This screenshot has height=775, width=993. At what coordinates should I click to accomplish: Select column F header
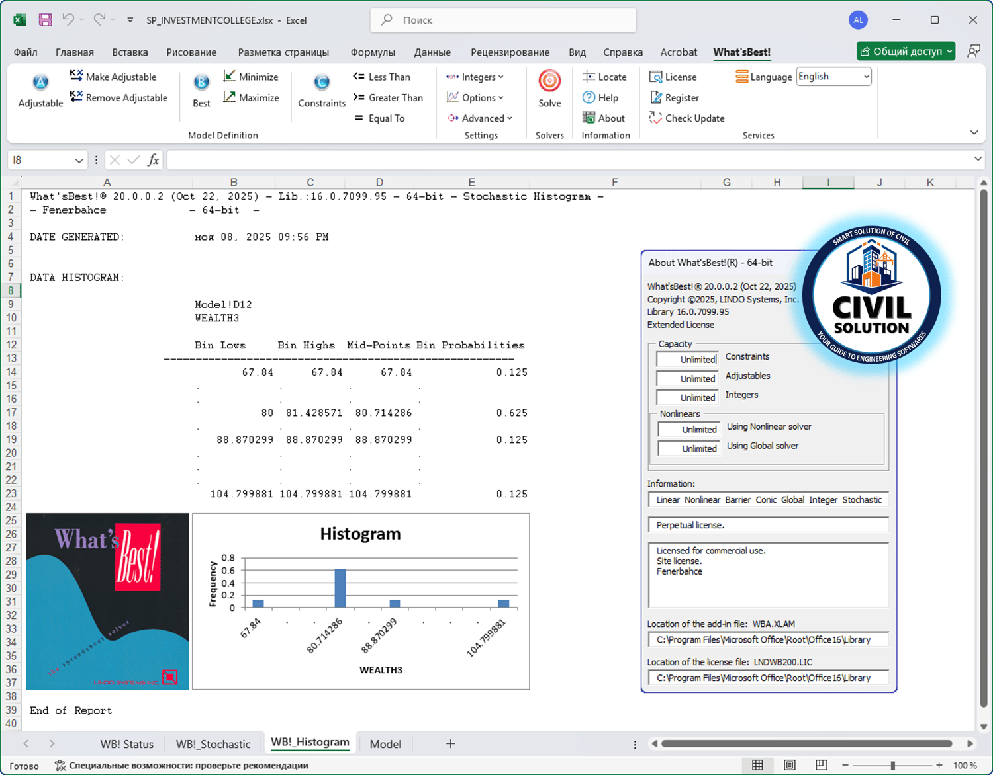point(614,182)
